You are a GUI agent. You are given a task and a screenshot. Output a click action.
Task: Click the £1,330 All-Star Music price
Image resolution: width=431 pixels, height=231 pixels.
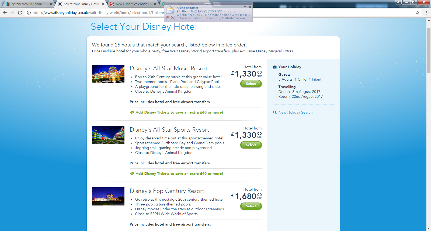247,74
